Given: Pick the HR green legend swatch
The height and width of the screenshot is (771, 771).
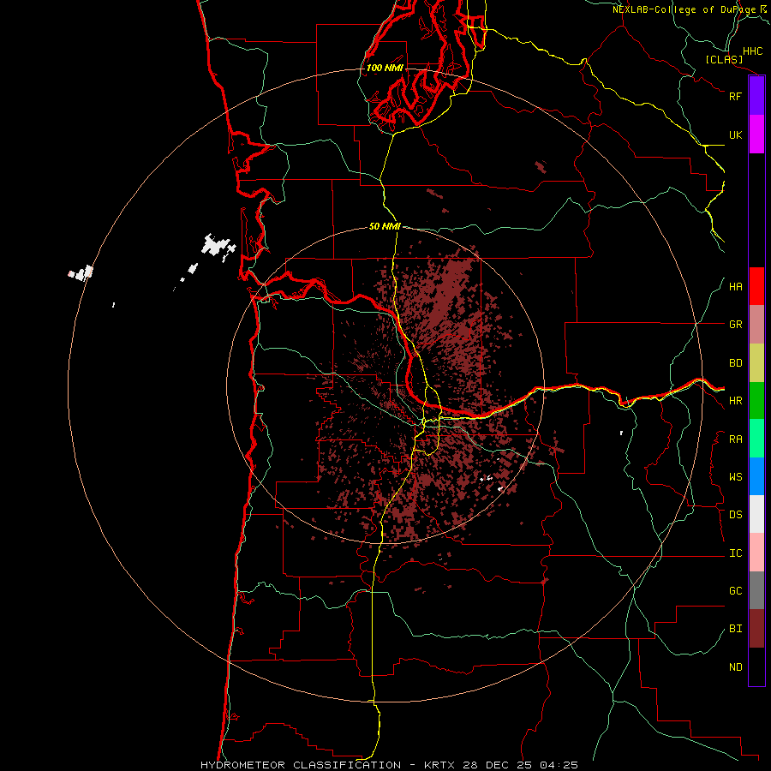Looking at the screenshot, I should [x=756, y=401].
